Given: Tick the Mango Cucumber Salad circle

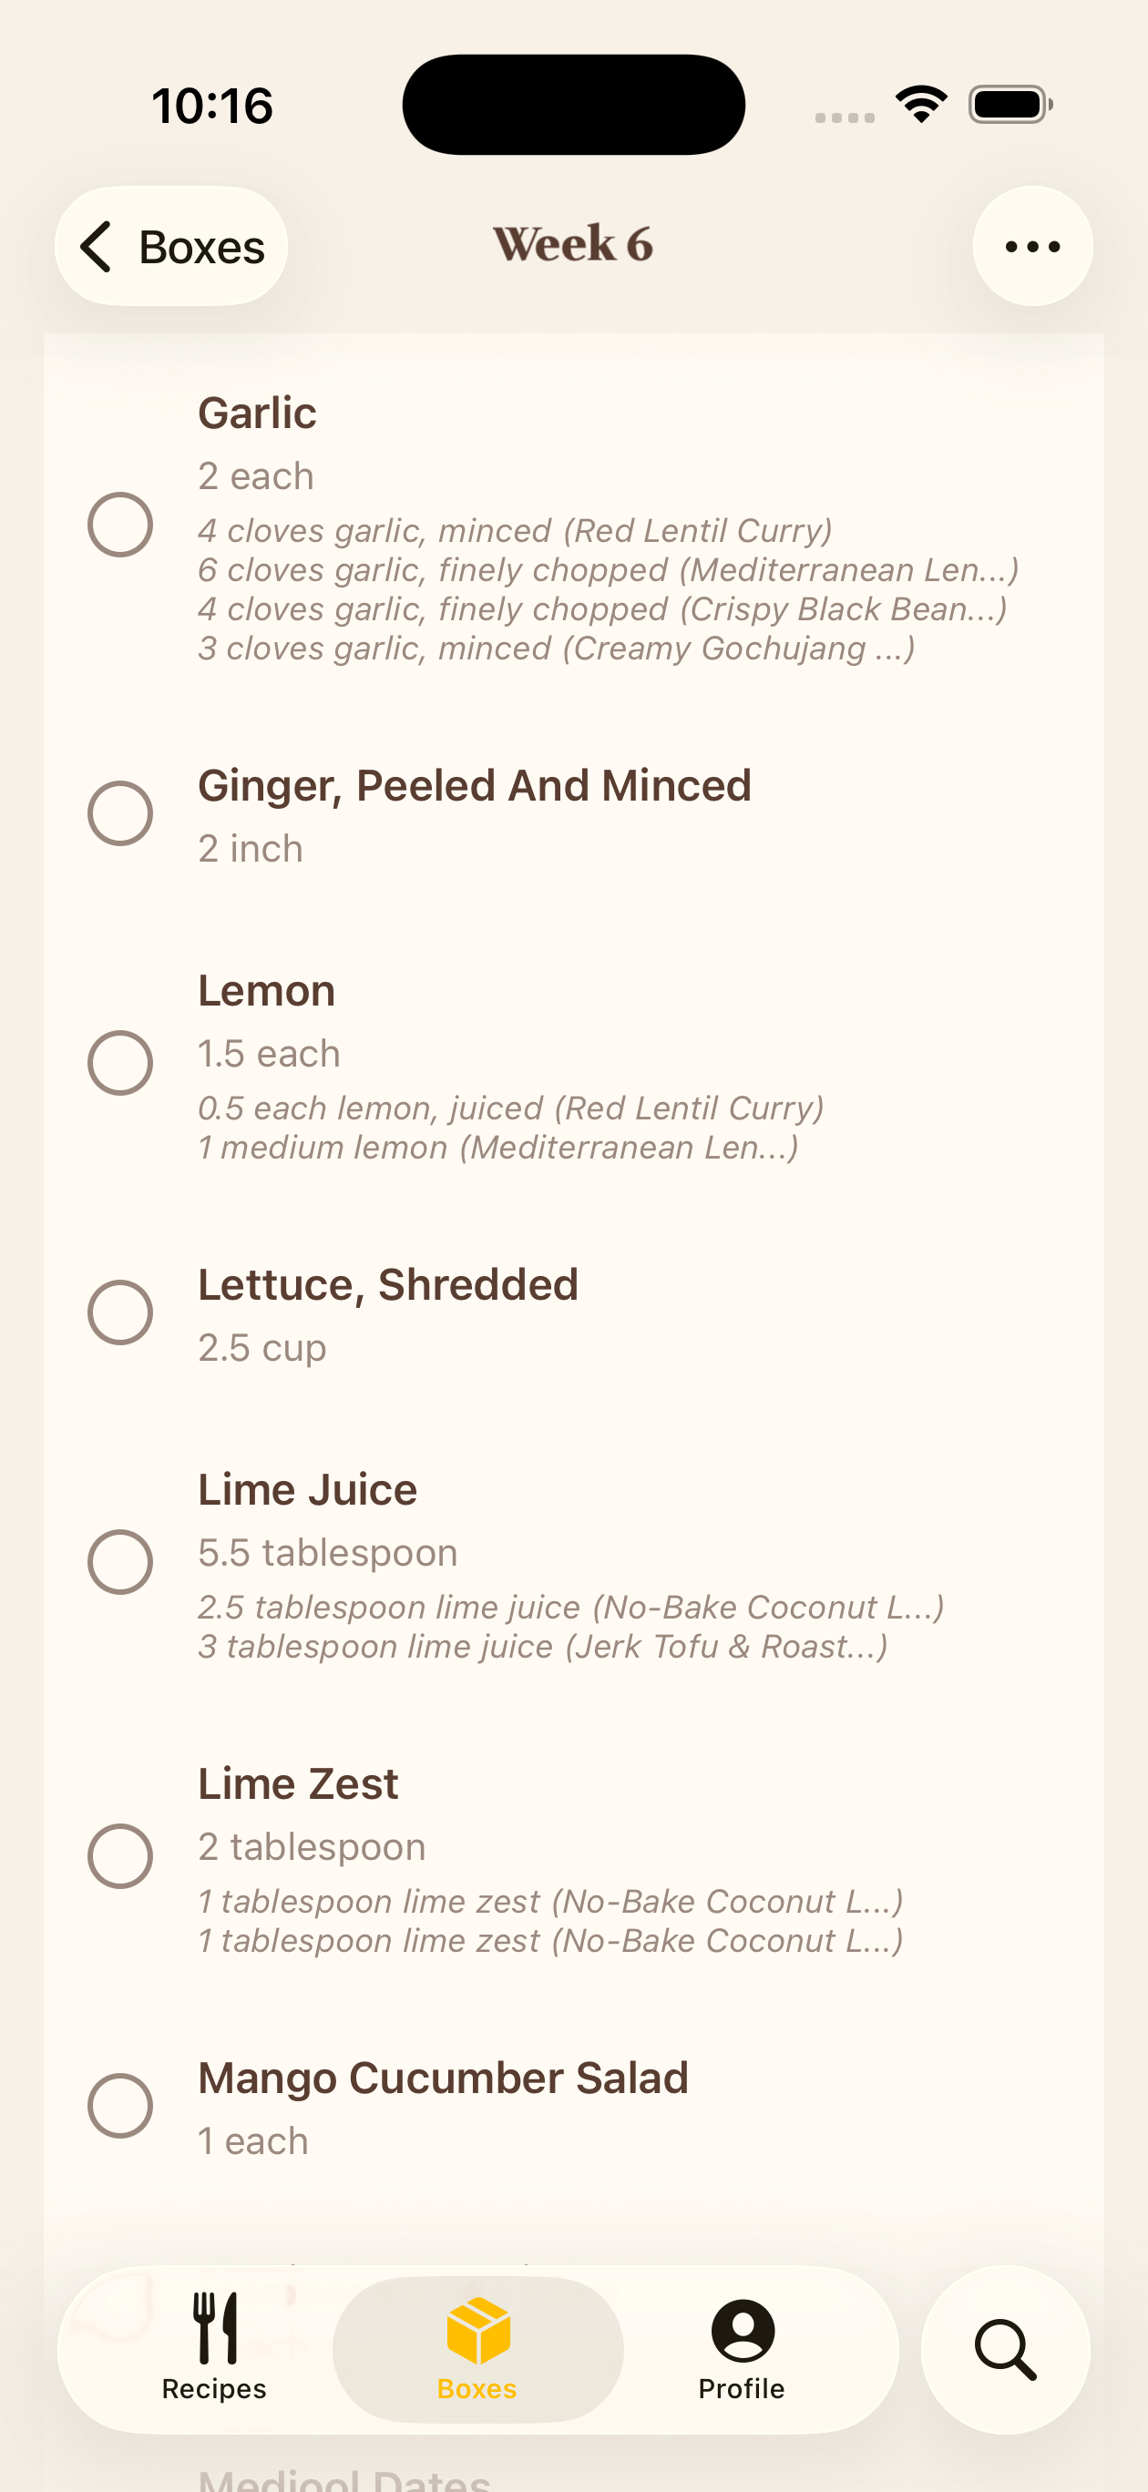Looking at the screenshot, I should pos(121,2106).
